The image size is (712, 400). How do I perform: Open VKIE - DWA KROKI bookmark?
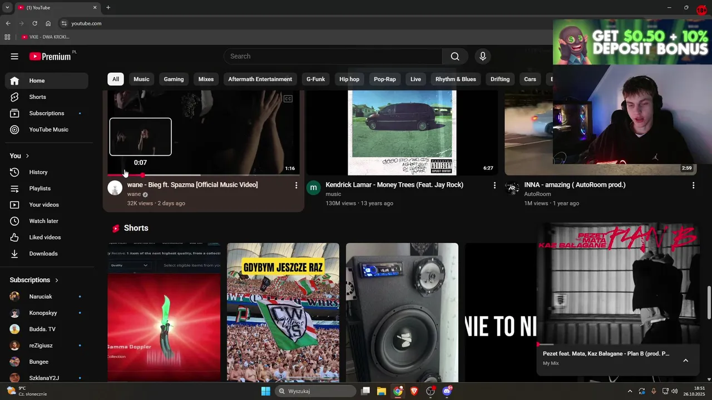click(45, 37)
